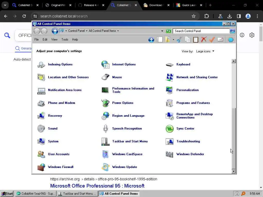The image size is (263, 197).
Task: Switch to the Quick Launch browser tab
Action: tap(189, 5)
